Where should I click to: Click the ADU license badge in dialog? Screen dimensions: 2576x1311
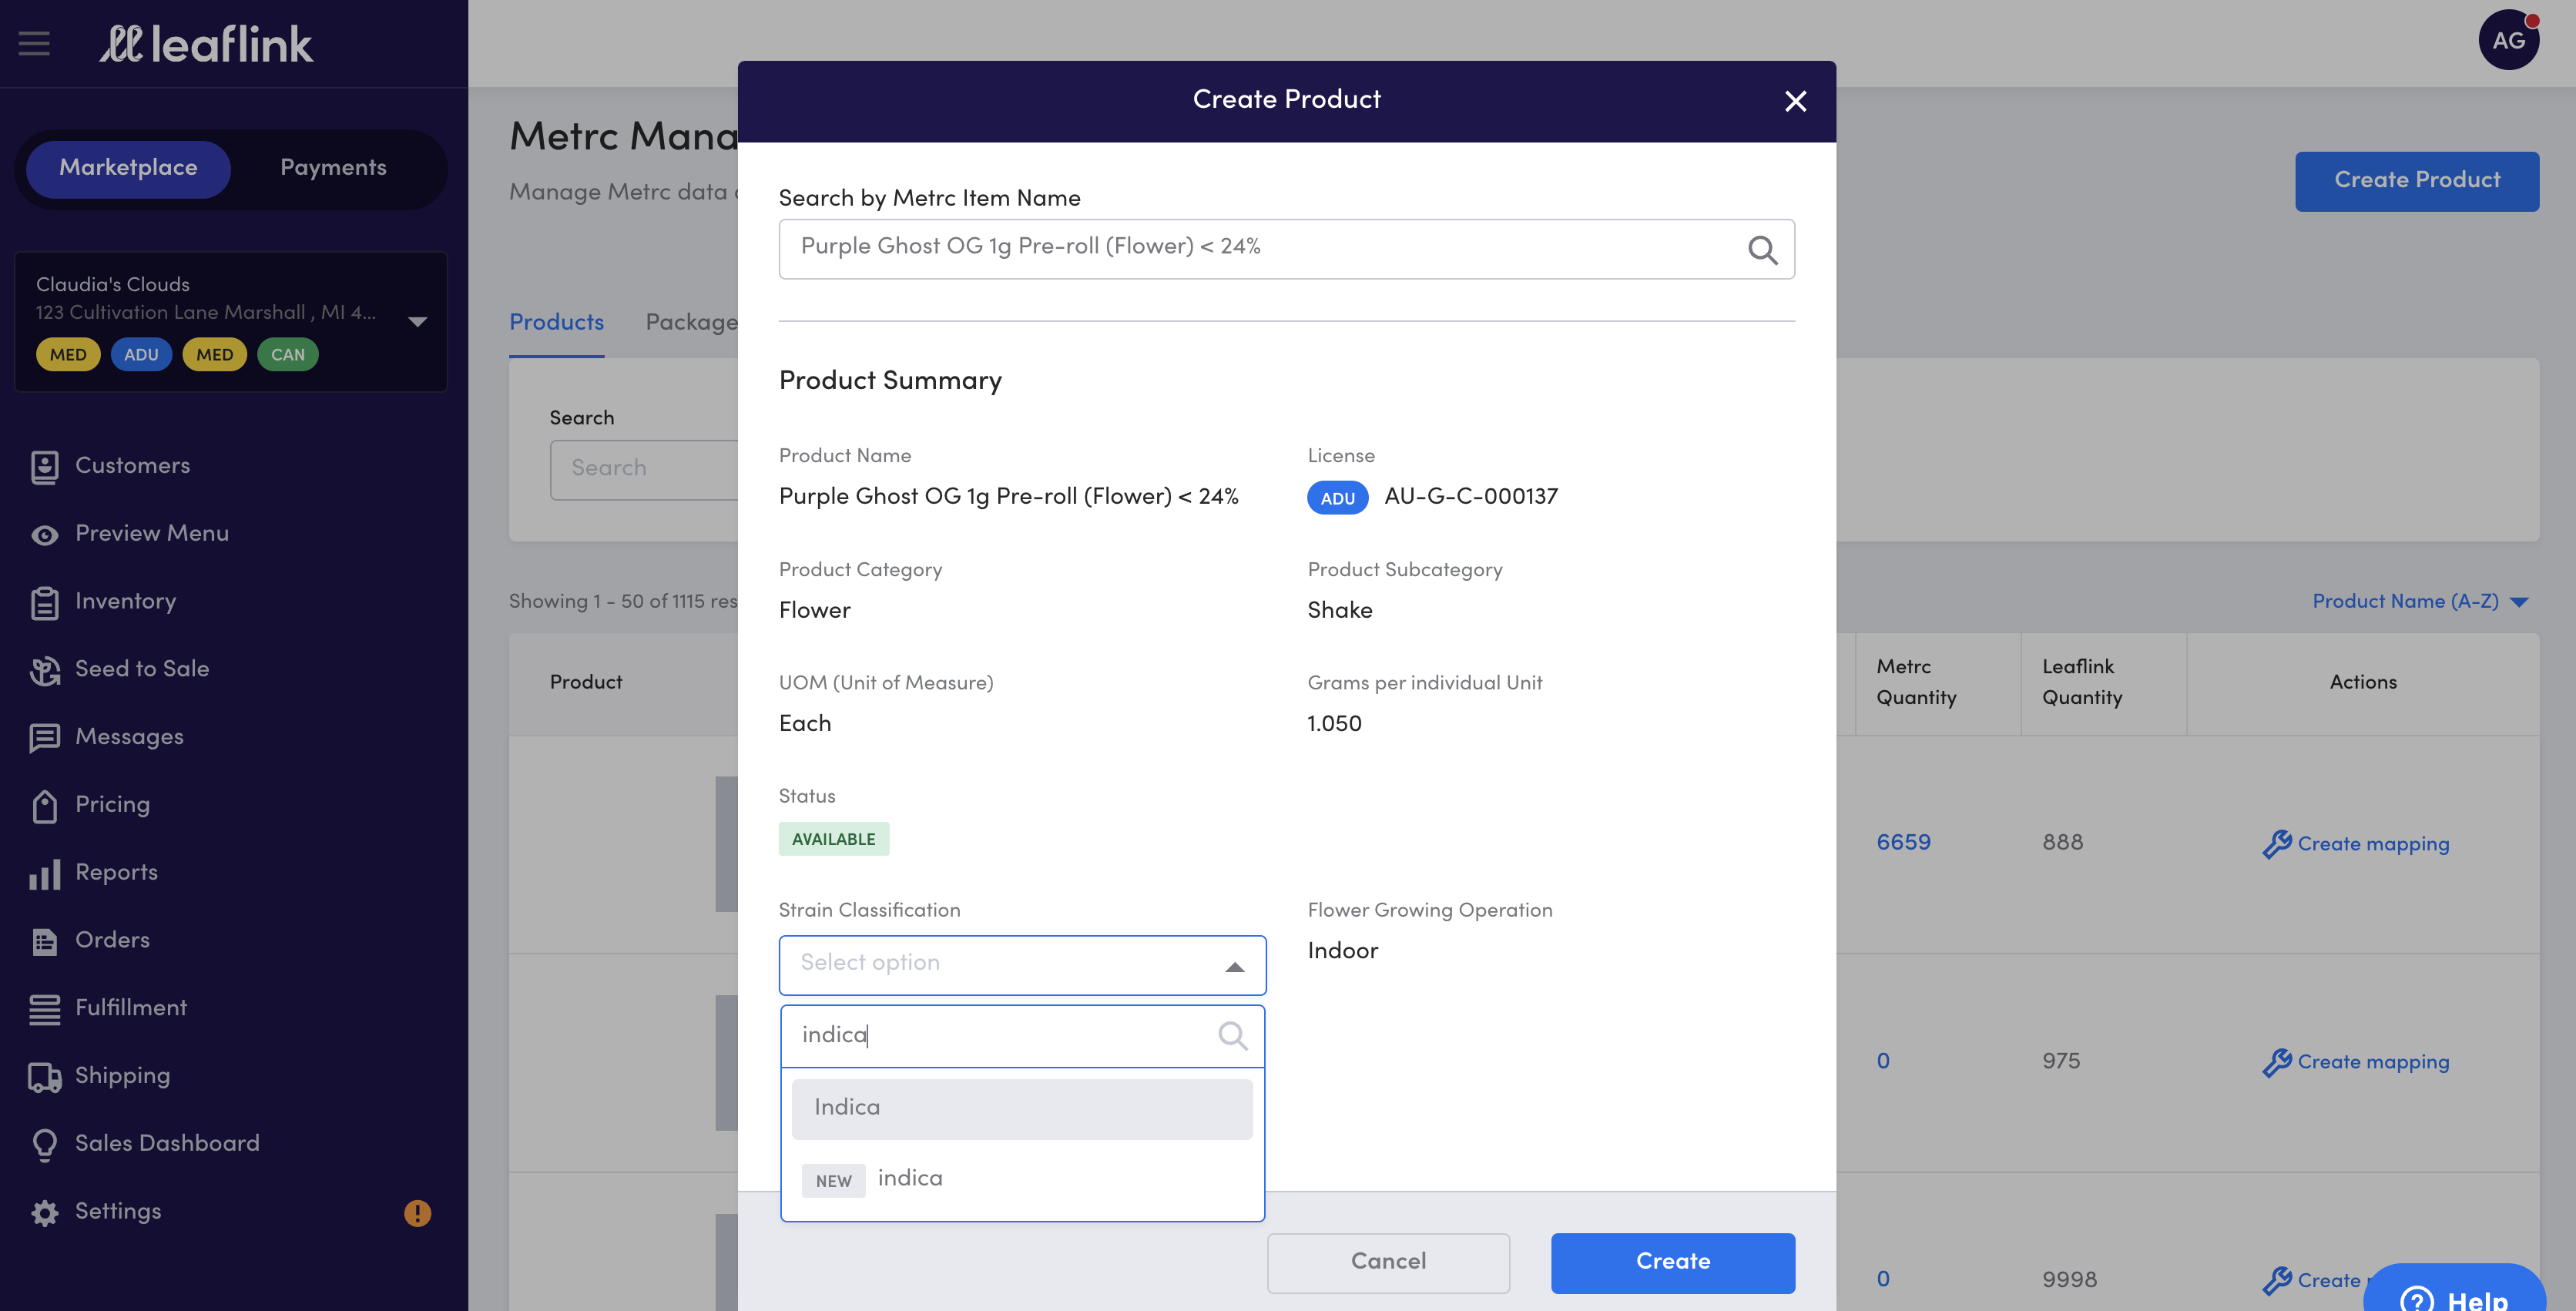point(1337,498)
